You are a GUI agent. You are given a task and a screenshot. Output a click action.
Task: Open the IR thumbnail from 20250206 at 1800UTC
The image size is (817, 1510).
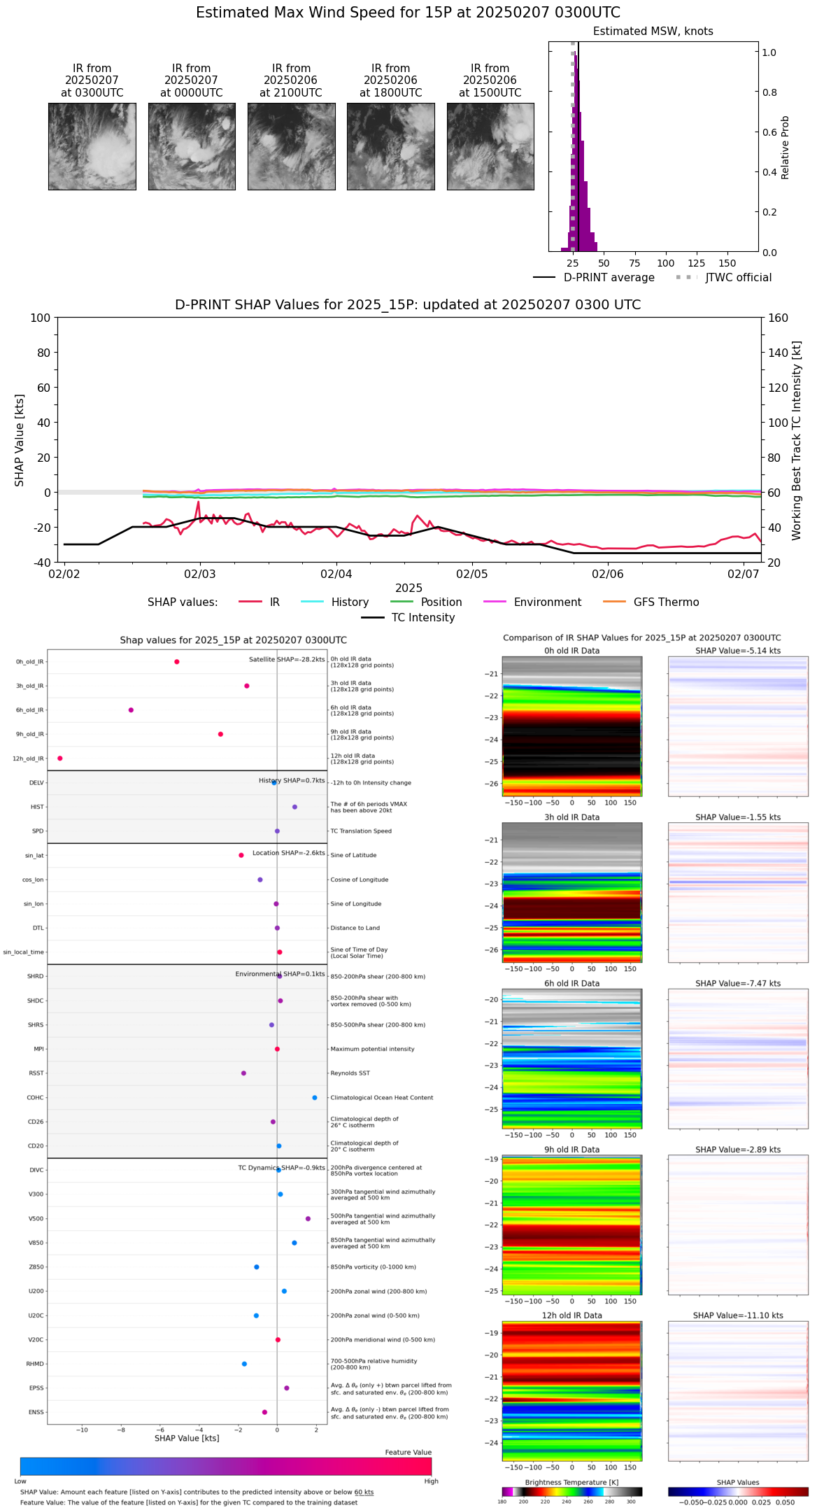pos(390,146)
